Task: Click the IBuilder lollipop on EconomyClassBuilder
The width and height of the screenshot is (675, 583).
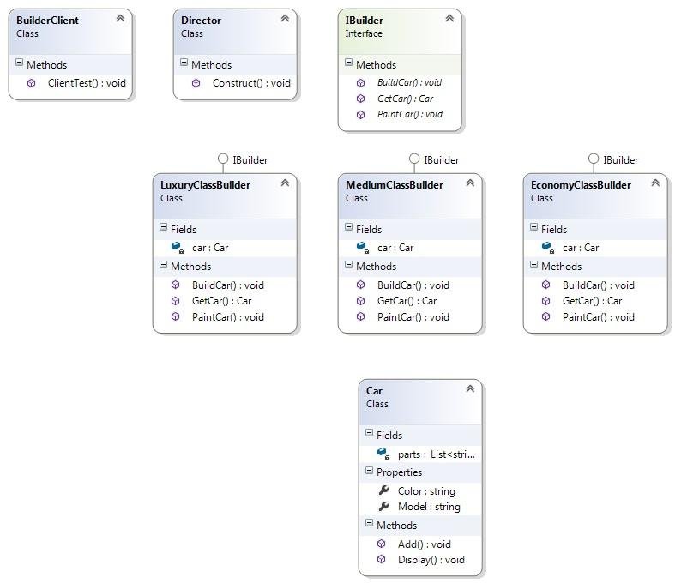Action: [x=593, y=159]
